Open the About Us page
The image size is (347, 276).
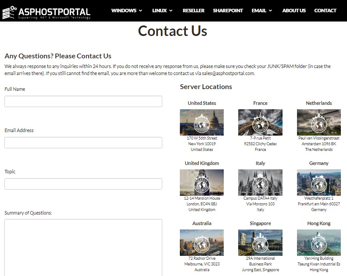click(x=294, y=11)
